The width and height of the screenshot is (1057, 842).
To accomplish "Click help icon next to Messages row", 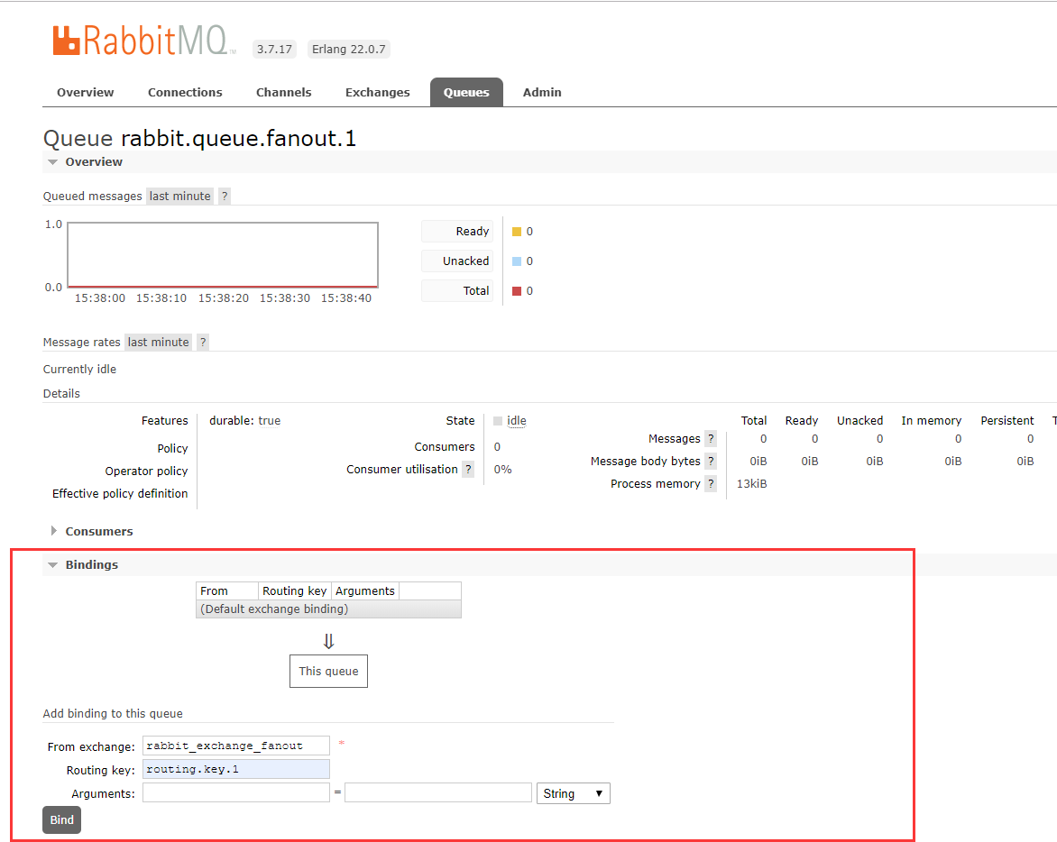I will point(711,438).
